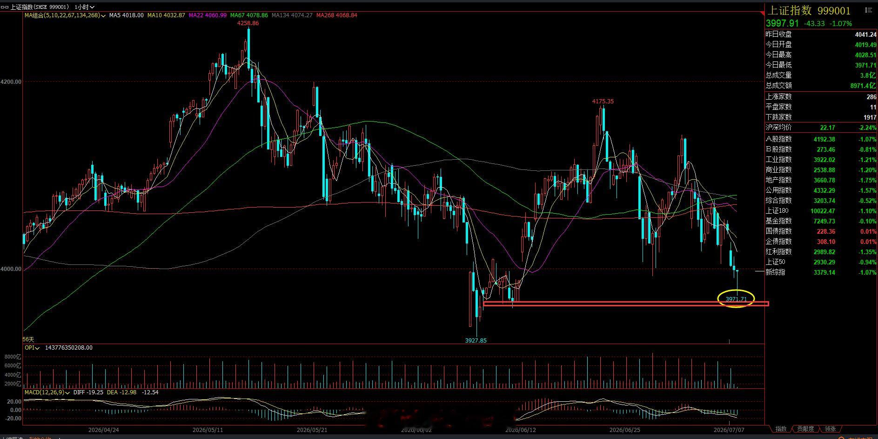Select the 总成交额 row
Image resolution: width=878 pixels, height=439 pixels.
click(821, 86)
